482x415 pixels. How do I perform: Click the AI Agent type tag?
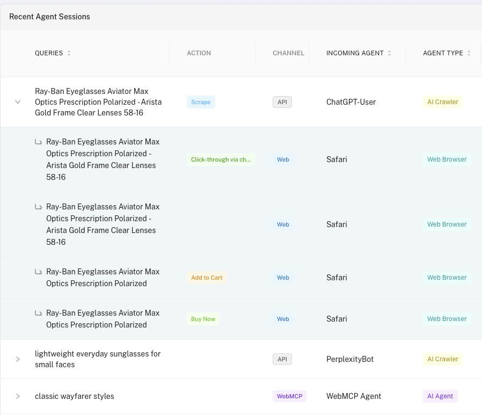click(x=440, y=396)
